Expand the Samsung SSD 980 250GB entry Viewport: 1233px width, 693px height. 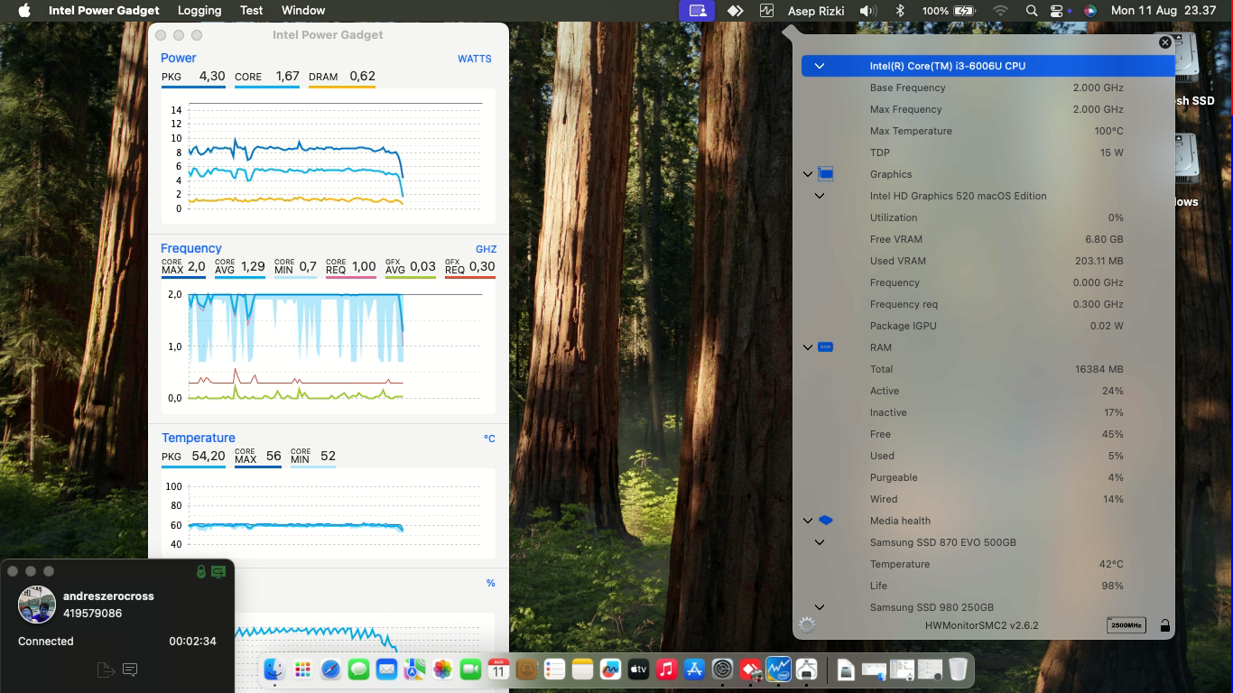coord(820,607)
